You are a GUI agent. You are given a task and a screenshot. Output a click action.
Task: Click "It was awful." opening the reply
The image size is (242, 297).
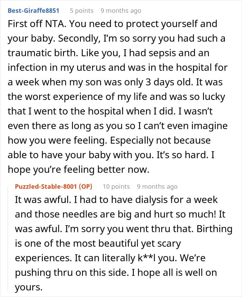[x=43, y=200]
